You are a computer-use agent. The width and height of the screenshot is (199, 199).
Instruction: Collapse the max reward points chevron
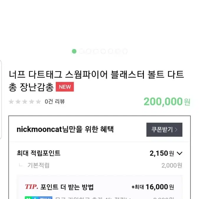(x=180, y=153)
